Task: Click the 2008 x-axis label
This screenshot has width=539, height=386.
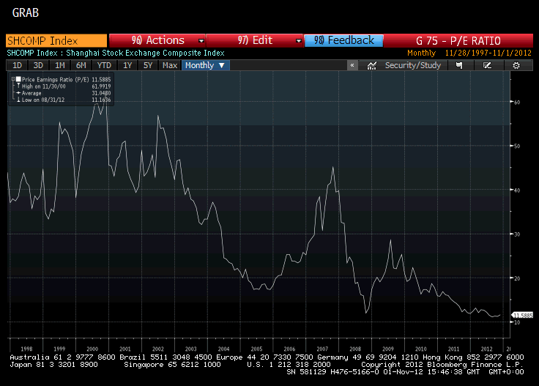Action: [355, 349]
